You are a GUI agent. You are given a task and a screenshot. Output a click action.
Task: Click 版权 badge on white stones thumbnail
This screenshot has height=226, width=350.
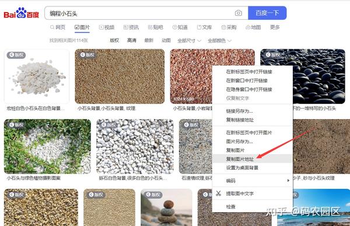pos(16,55)
